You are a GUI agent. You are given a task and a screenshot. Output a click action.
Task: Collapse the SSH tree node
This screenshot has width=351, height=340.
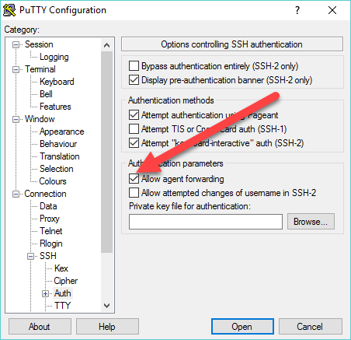coord(30,256)
